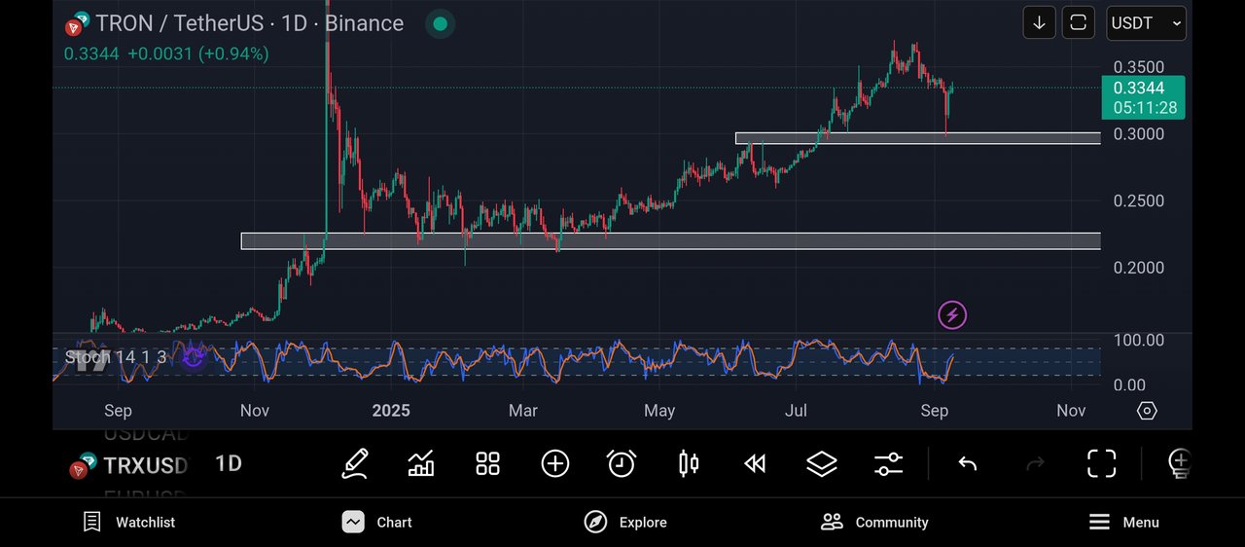
Task: Tap the purple lightning event marker
Action: pos(952,314)
